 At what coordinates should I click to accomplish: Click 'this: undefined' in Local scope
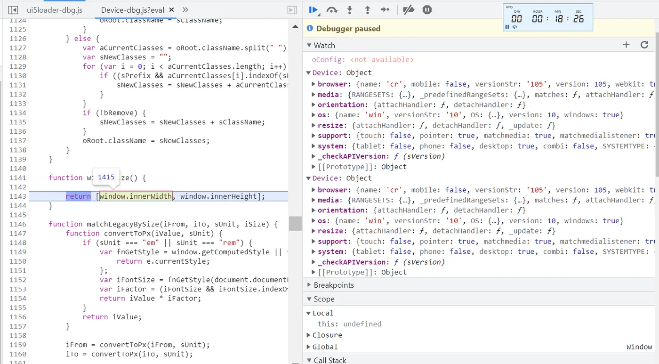pos(349,324)
